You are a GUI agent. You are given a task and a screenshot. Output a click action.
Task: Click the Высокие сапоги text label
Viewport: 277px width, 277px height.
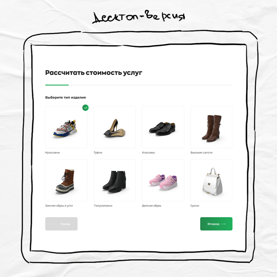pos(201,152)
